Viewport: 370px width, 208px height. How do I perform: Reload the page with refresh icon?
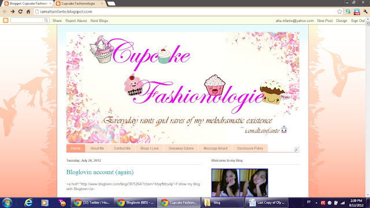pos(20,12)
